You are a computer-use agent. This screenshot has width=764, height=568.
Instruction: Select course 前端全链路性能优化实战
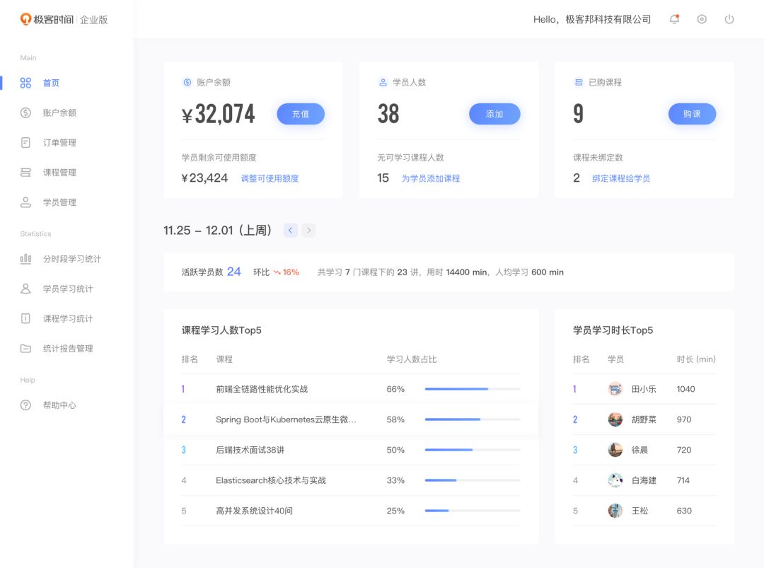262,389
